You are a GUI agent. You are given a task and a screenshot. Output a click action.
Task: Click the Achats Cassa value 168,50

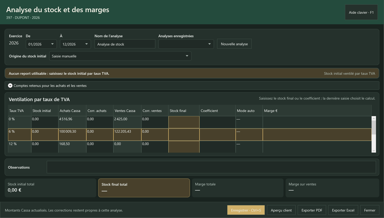point(65,144)
